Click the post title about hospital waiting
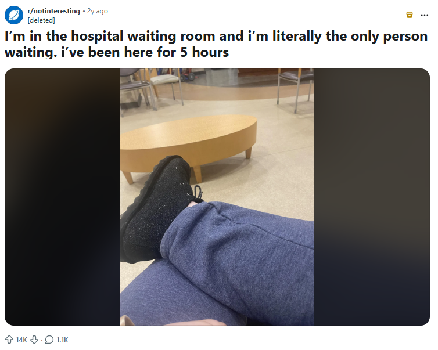438x350 pixels. [x=216, y=44]
